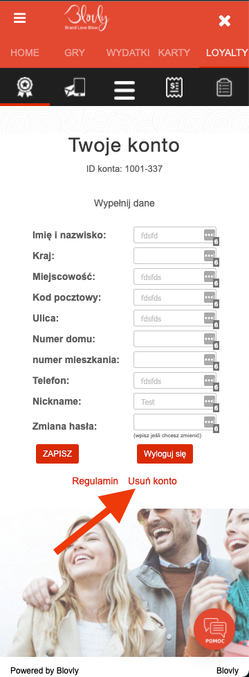Screen dimensions: 249x677
Task: Open the Regulamin link
Action: tap(95, 481)
